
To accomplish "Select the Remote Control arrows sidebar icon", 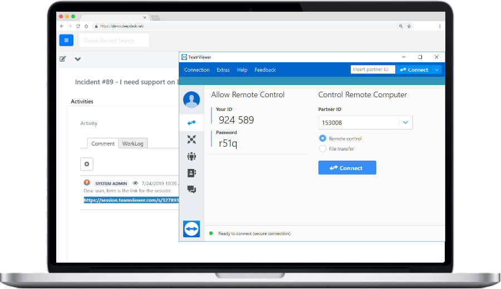I will (x=191, y=122).
